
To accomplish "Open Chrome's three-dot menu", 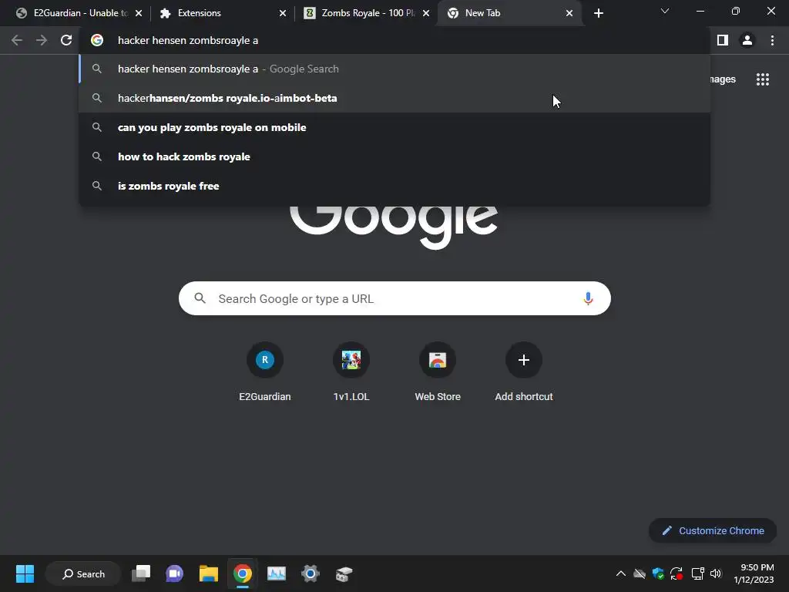I will coord(772,40).
